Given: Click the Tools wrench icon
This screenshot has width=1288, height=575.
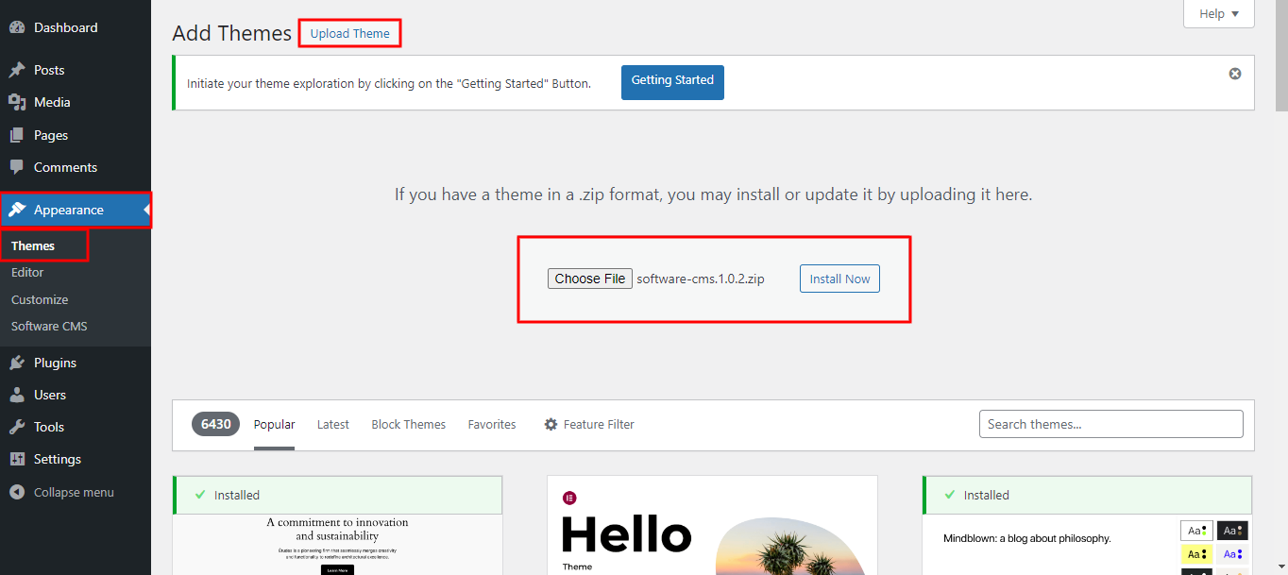Looking at the screenshot, I should click(x=17, y=427).
